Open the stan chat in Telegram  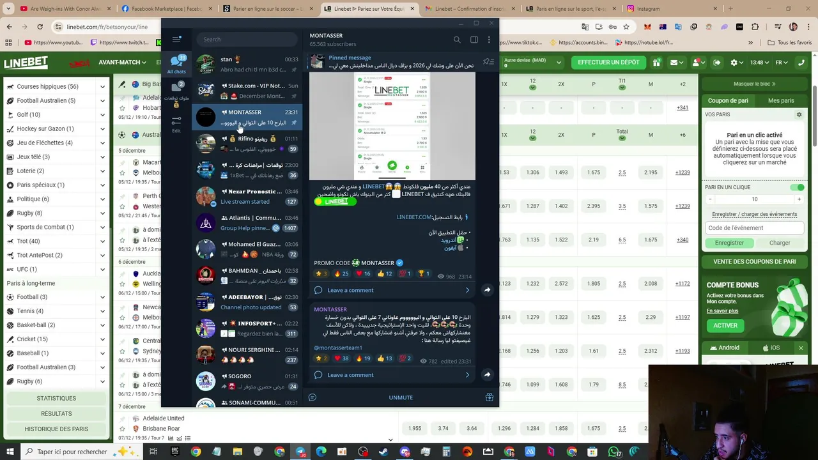pyautogui.click(x=247, y=64)
